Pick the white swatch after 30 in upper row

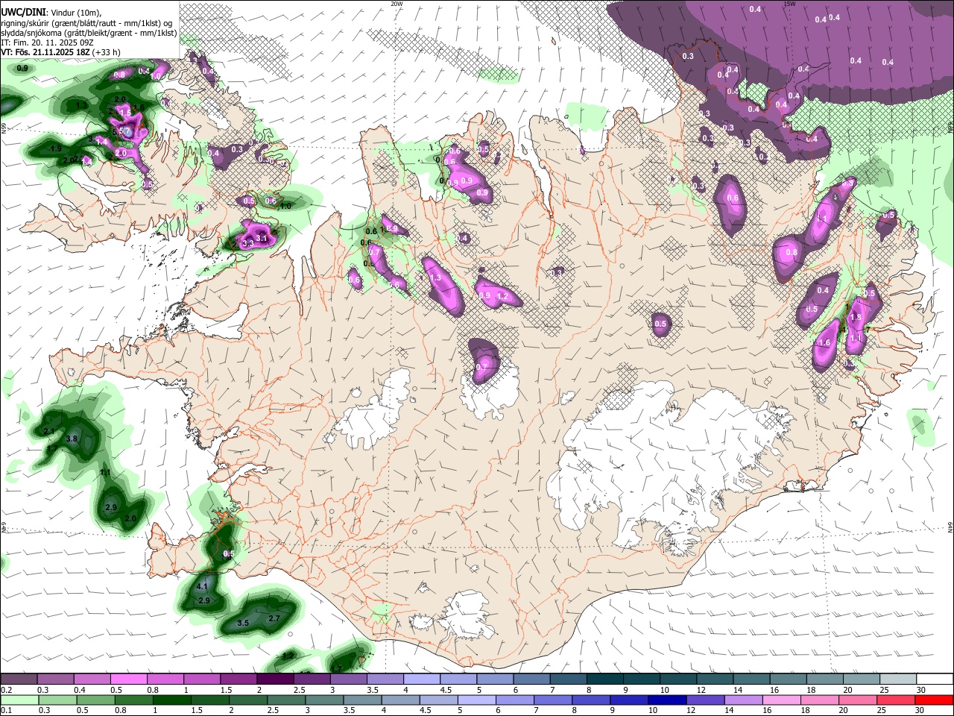935,679
